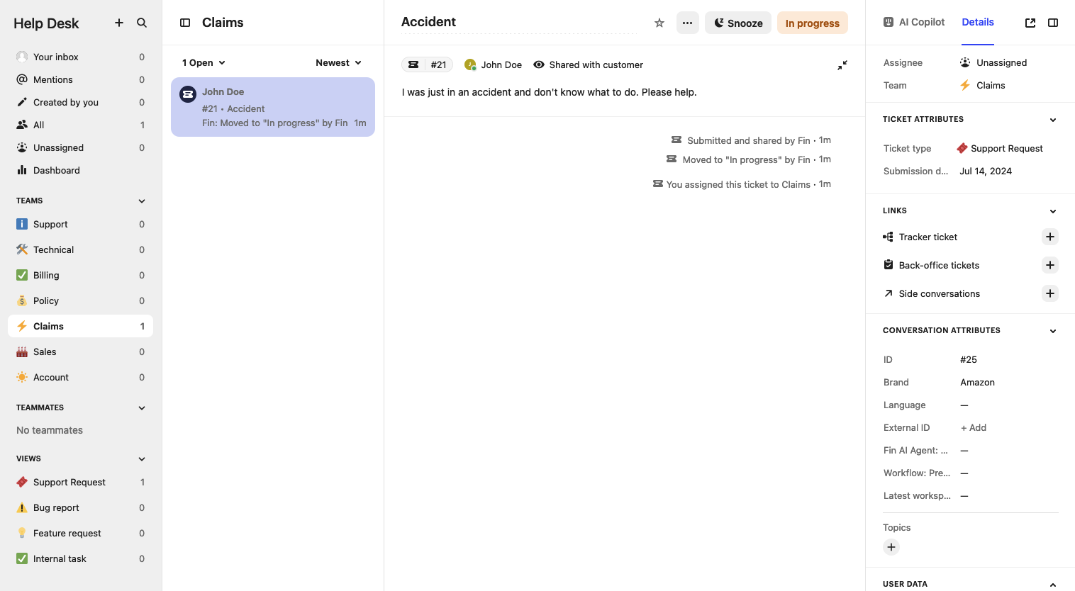Click the Jul 14, 2024 submission date

pos(986,171)
